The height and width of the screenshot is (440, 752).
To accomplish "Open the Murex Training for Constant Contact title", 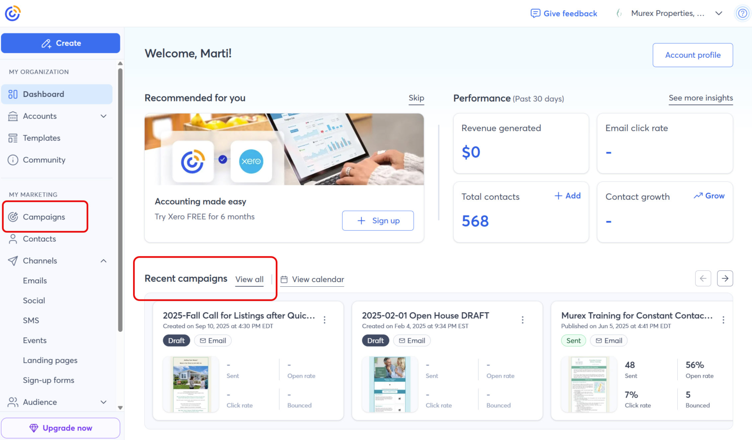I will 637,315.
